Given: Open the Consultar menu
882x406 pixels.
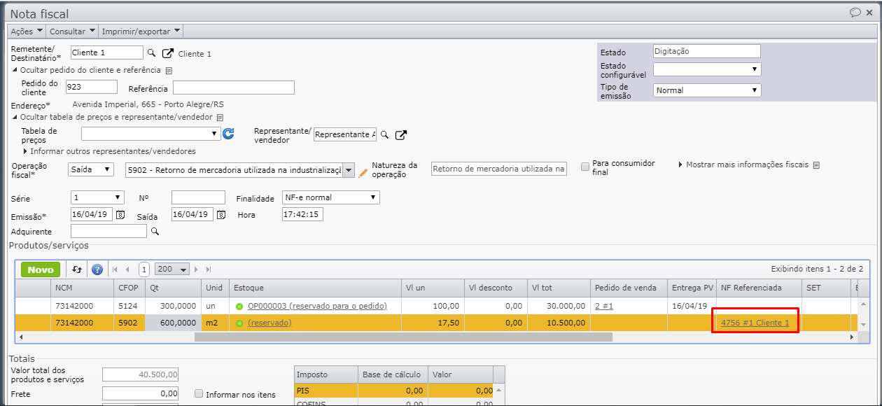Looking at the screenshot, I should pyautogui.click(x=72, y=31).
